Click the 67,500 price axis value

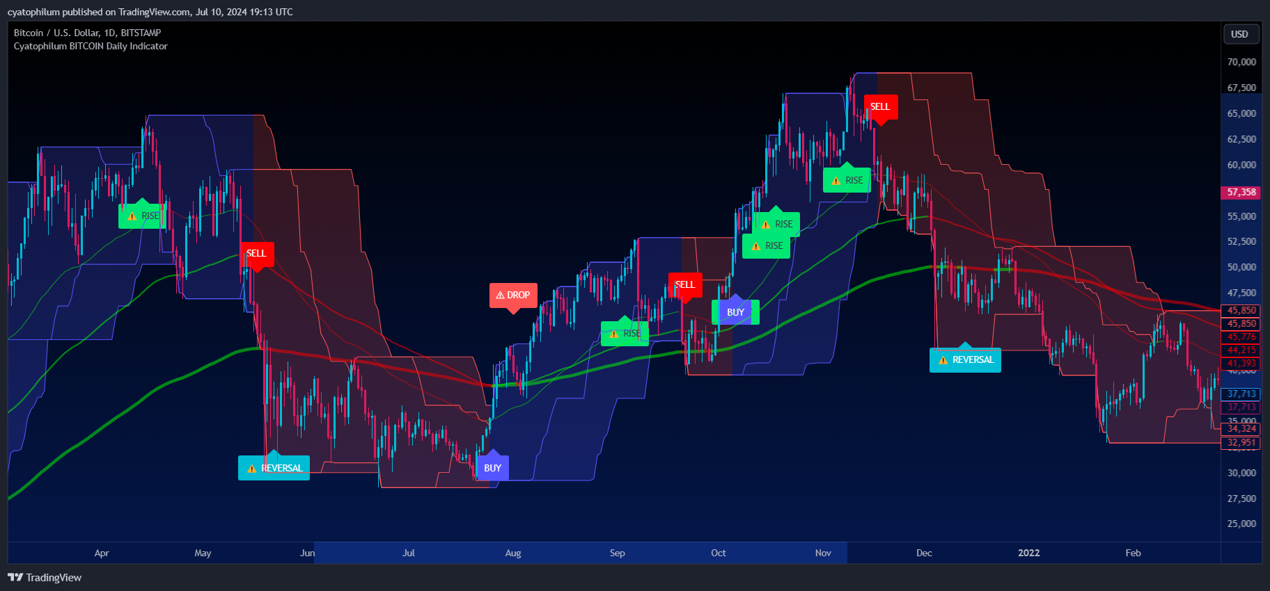(x=1241, y=88)
